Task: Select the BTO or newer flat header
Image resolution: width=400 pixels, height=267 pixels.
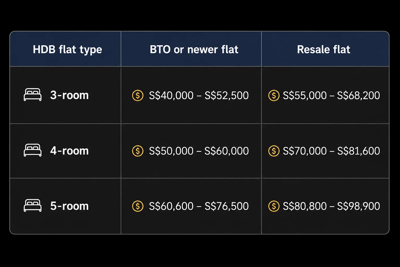Action: pos(194,49)
